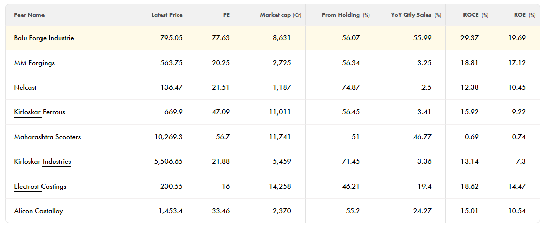Sort by the Prom Holding column header
The image size is (548, 230).
pos(346,15)
